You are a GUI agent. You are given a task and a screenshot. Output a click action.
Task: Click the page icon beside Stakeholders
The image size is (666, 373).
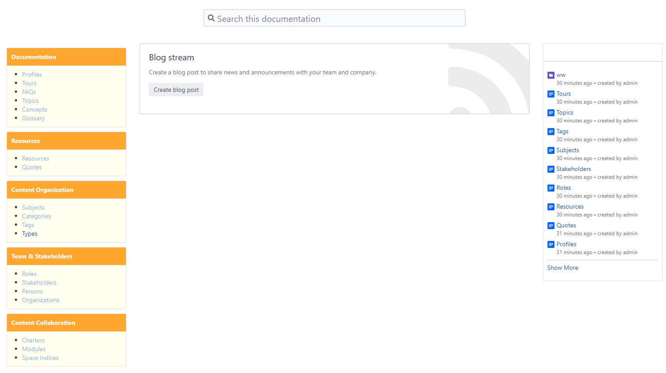(551, 169)
